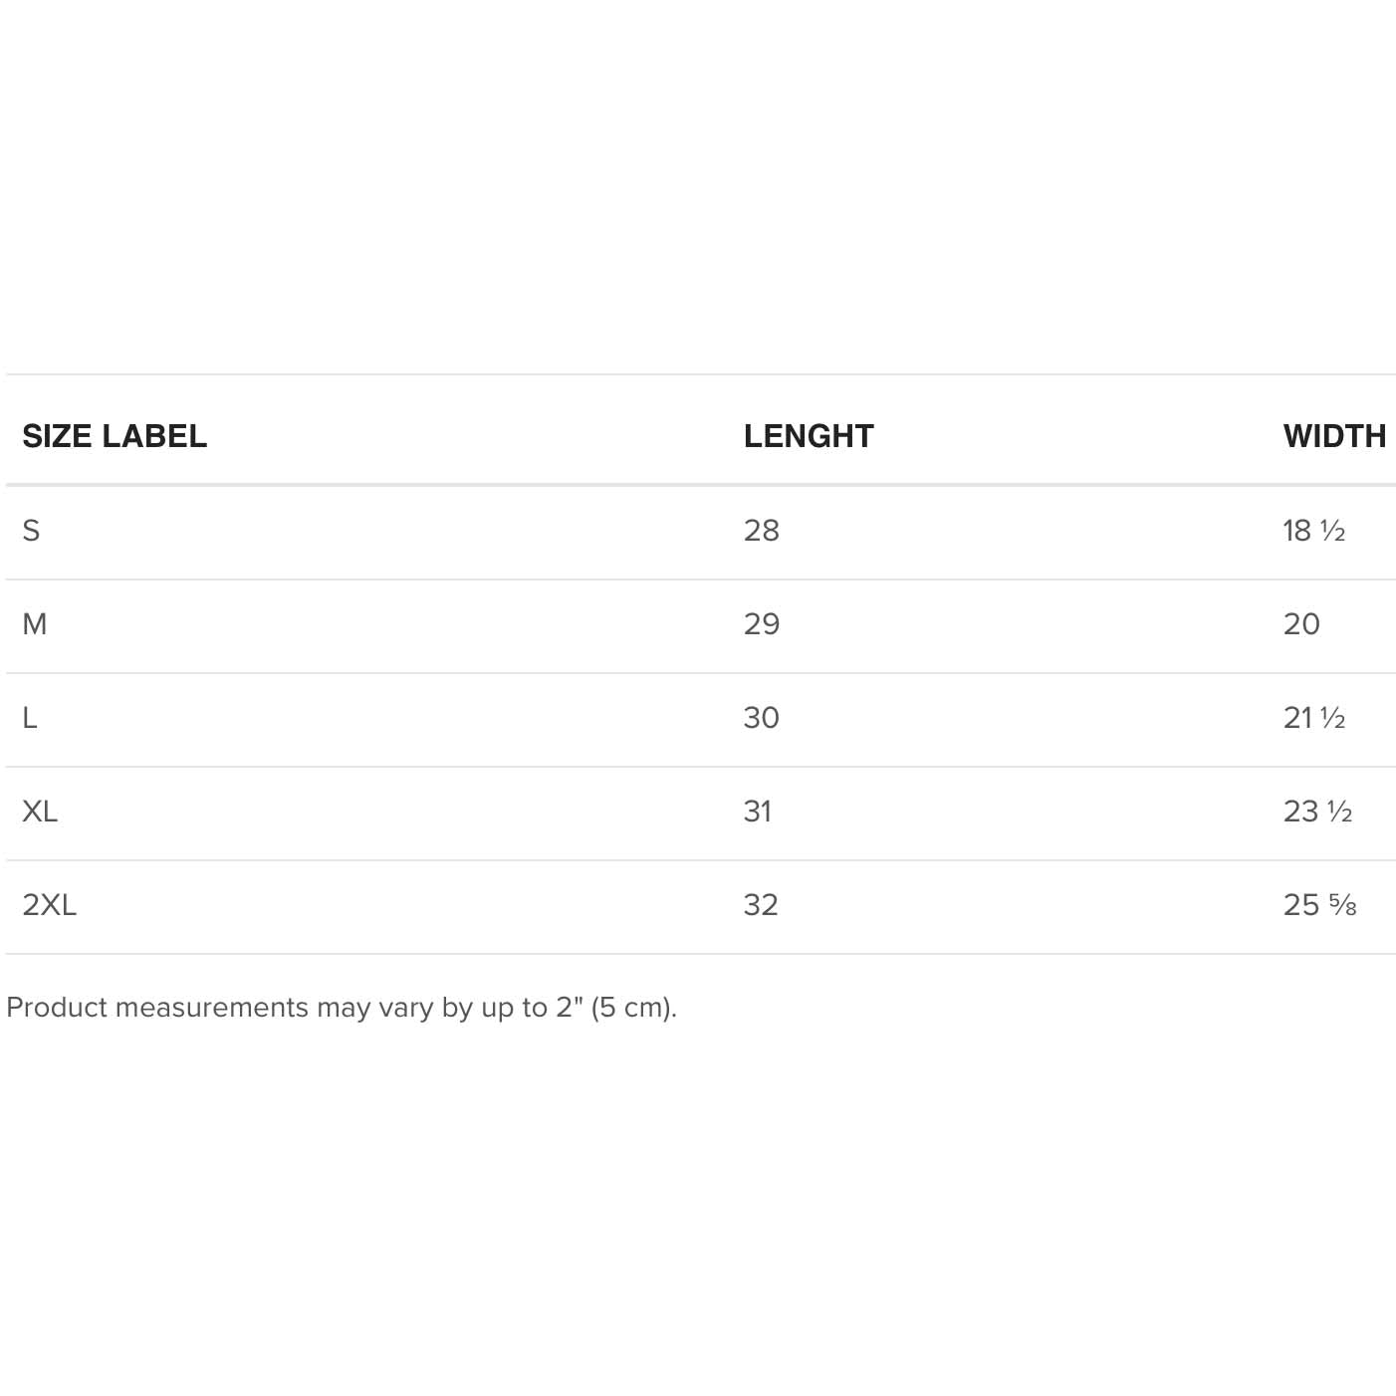
Task: Click the WIDTH column header
Action: [x=1333, y=436]
